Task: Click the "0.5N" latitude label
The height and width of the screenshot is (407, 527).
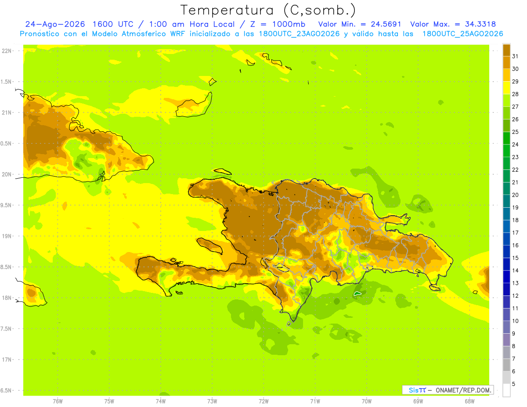Action: 6,144
